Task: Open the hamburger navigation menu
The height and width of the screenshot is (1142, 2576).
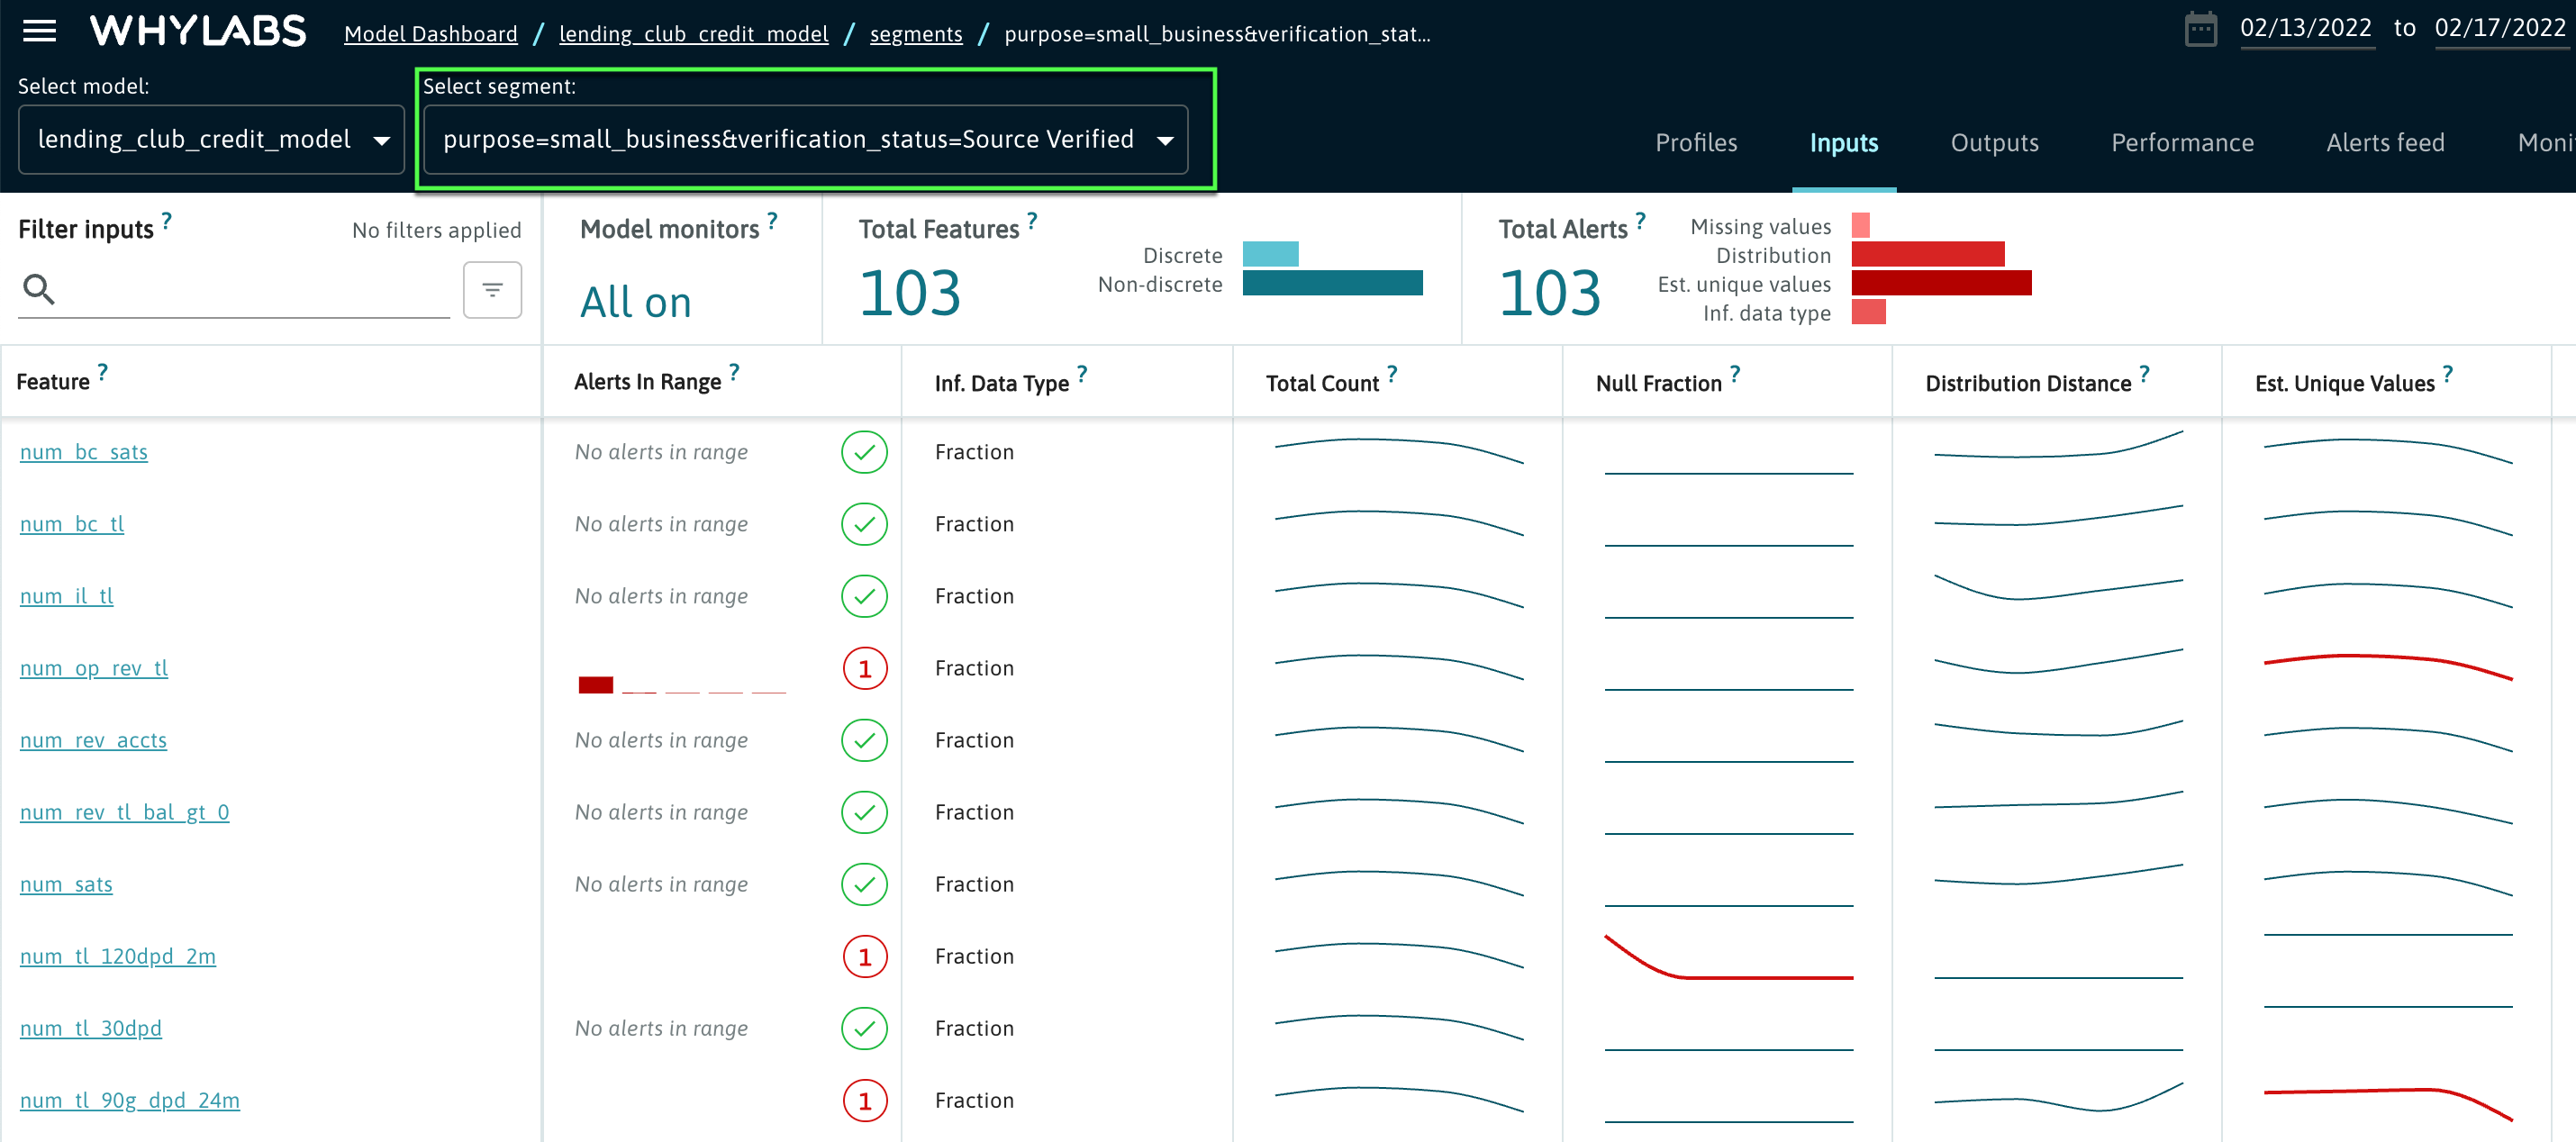Action: 39,31
